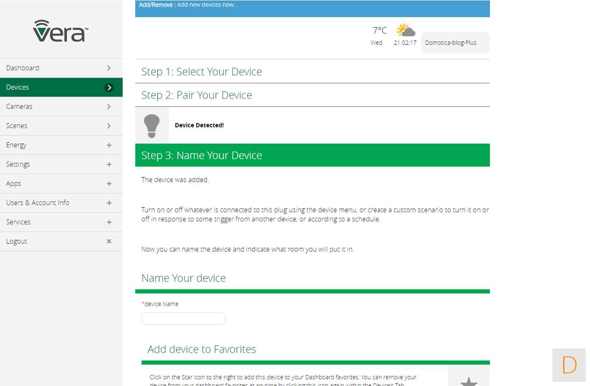This screenshot has width=590, height=386.
Task: Click into the device Name input field
Action: point(183,318)
